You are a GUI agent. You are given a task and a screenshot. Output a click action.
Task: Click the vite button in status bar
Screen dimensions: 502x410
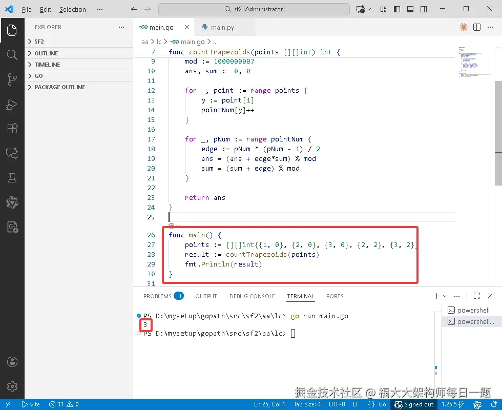pos(31,404)
